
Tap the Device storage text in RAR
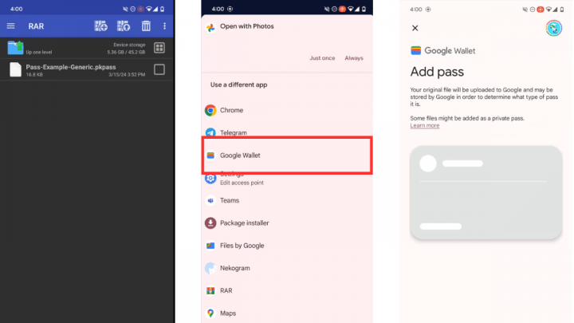129,45
